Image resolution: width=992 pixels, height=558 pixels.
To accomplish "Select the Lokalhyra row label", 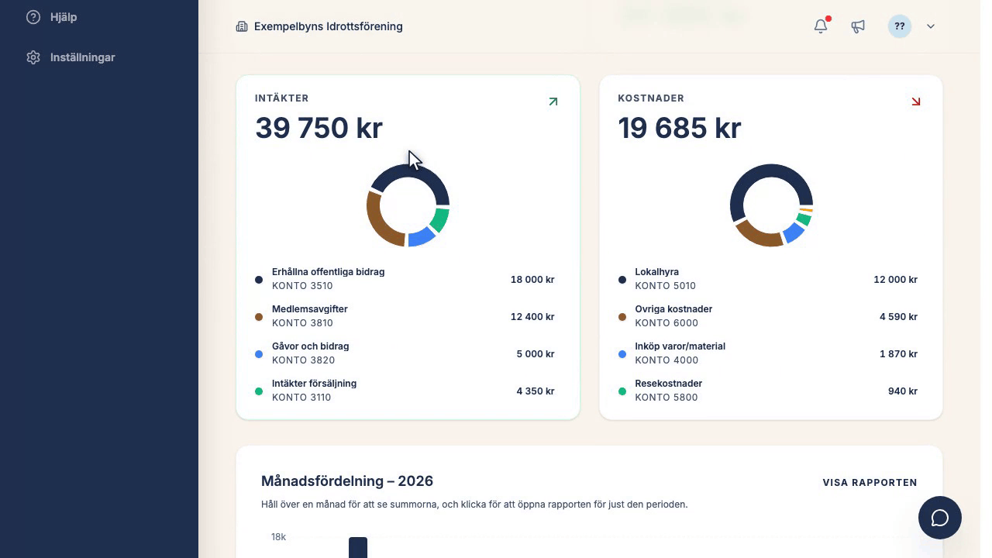I will (x=656, y=272).
